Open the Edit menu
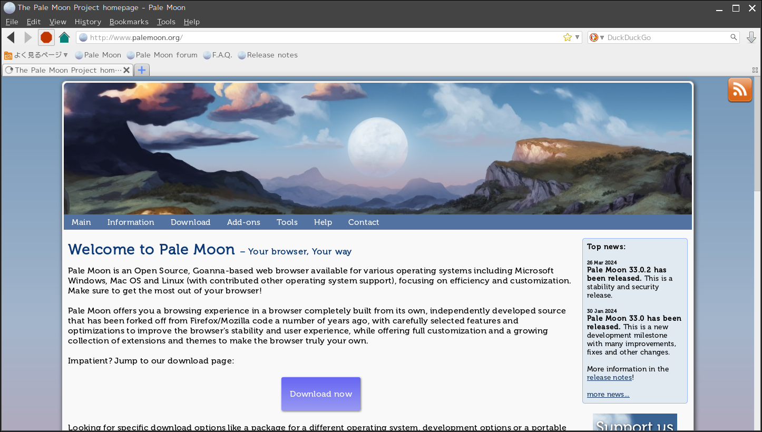 click(x=34, y=22)
